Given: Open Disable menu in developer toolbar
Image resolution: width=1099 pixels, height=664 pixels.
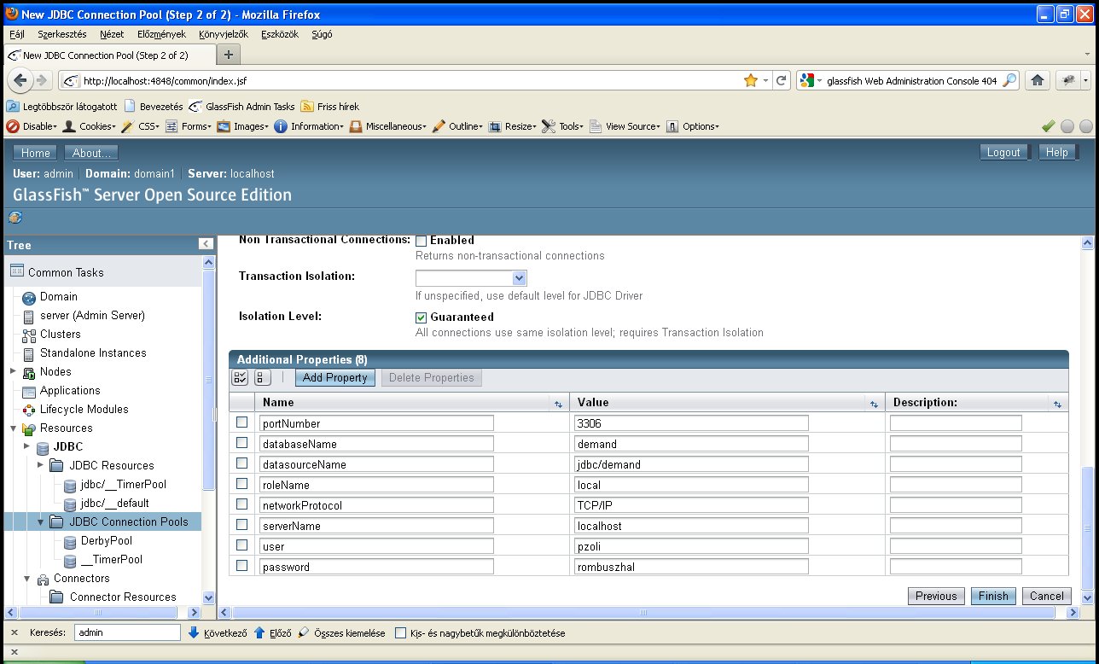Looking at the screenshot, I should [x=32, y=126].
